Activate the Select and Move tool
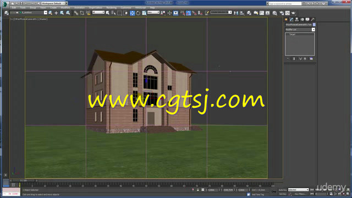352x198 pixels. pyautogui.click(x=133, y=13)
